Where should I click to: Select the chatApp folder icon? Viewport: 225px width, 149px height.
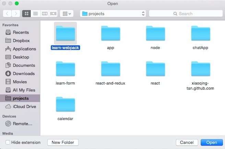201,33
